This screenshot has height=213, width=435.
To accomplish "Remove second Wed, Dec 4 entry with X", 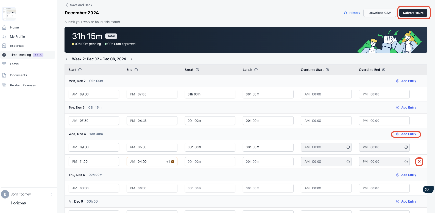I will point(419,162).
